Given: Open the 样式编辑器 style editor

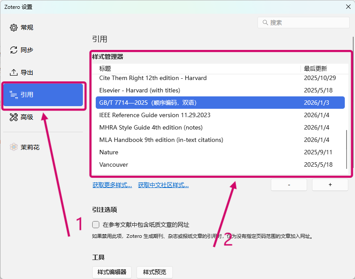Looking at the screenshot, I should [112, 272].
